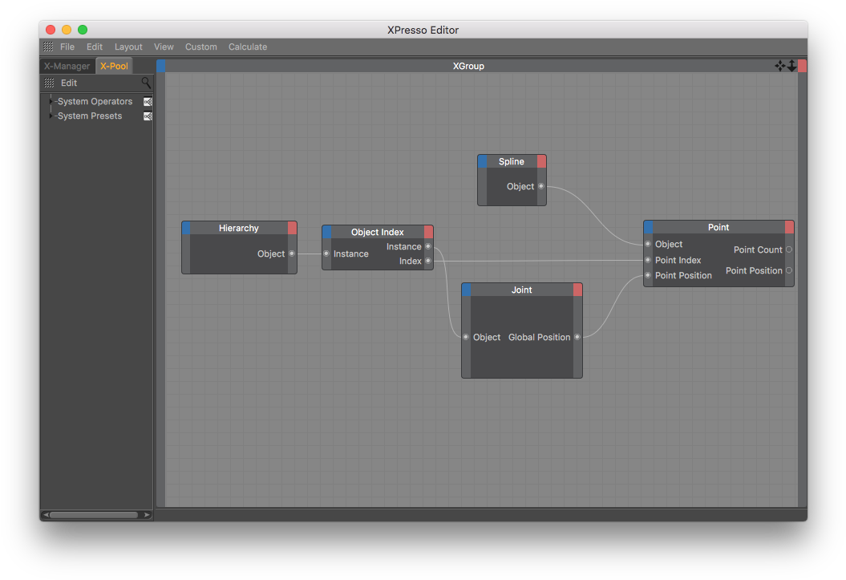Select the Point node title
The image size is (846, 580).
tap(718, 227)
